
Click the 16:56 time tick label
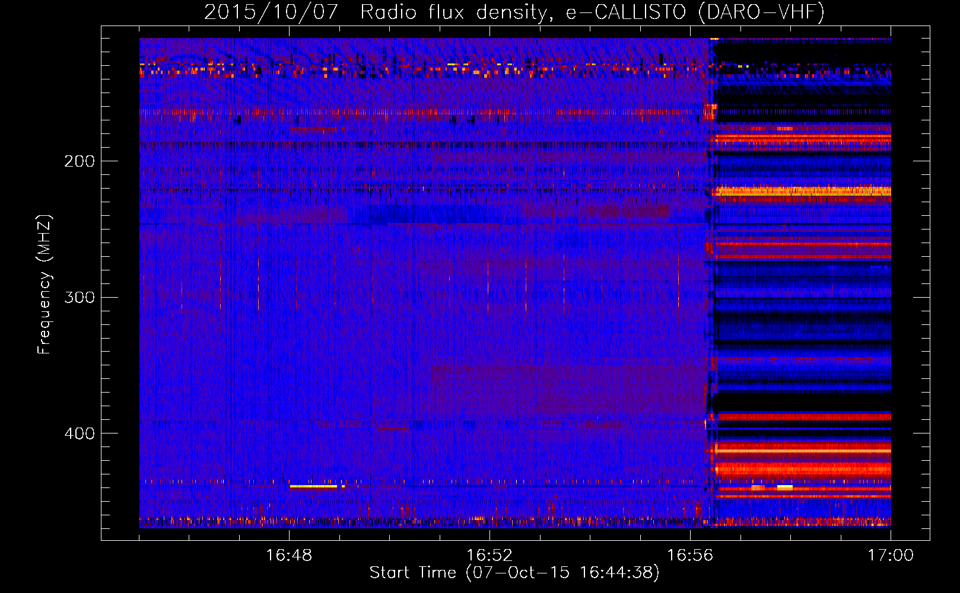click(x=690, y=556)
